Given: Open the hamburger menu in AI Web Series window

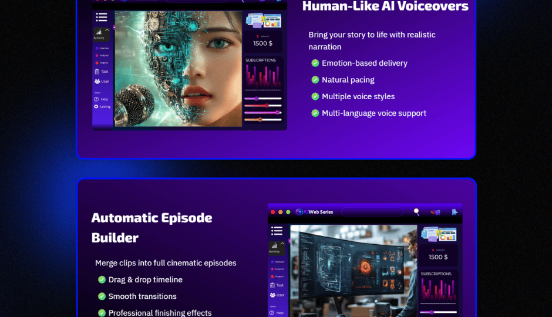Looking at the screenshot, I should click(277, 231).
